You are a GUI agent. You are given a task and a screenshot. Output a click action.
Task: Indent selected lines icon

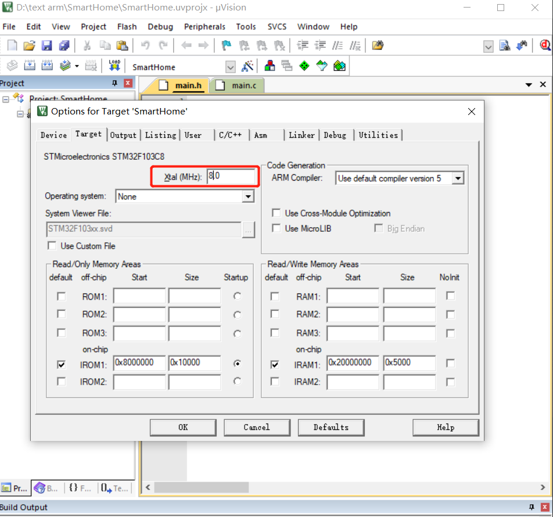tap(302, 45)
